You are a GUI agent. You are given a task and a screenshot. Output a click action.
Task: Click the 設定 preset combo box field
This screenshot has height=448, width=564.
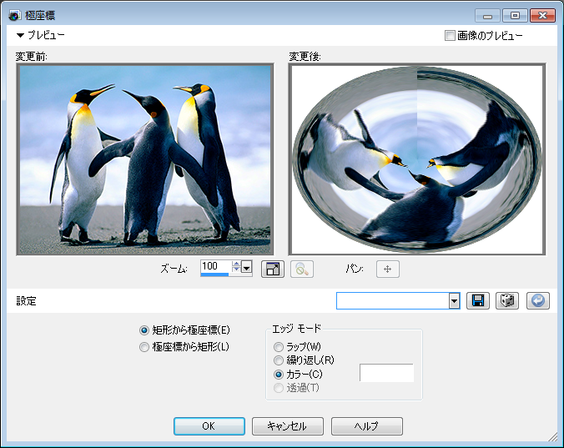pyautogui.click(x=393, y=301)
